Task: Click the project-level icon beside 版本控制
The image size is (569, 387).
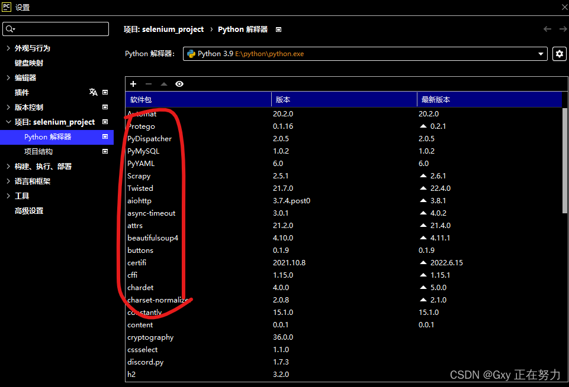Action: pos(105,107)
